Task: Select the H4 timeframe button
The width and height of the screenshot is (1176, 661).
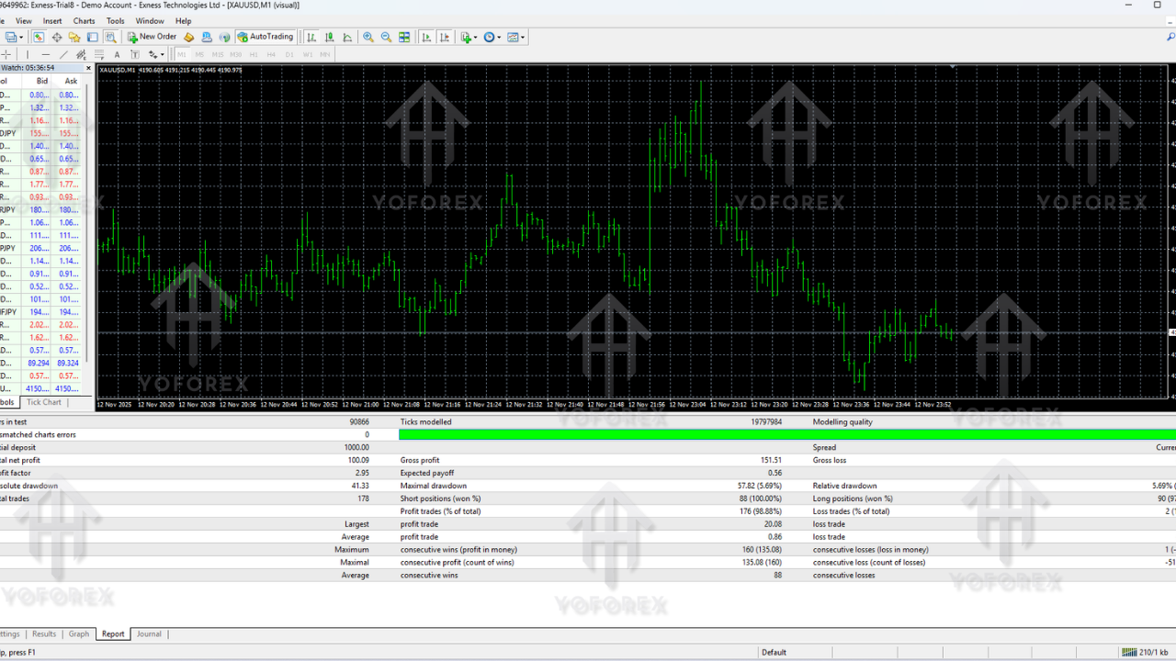Action: pos(271,54)
